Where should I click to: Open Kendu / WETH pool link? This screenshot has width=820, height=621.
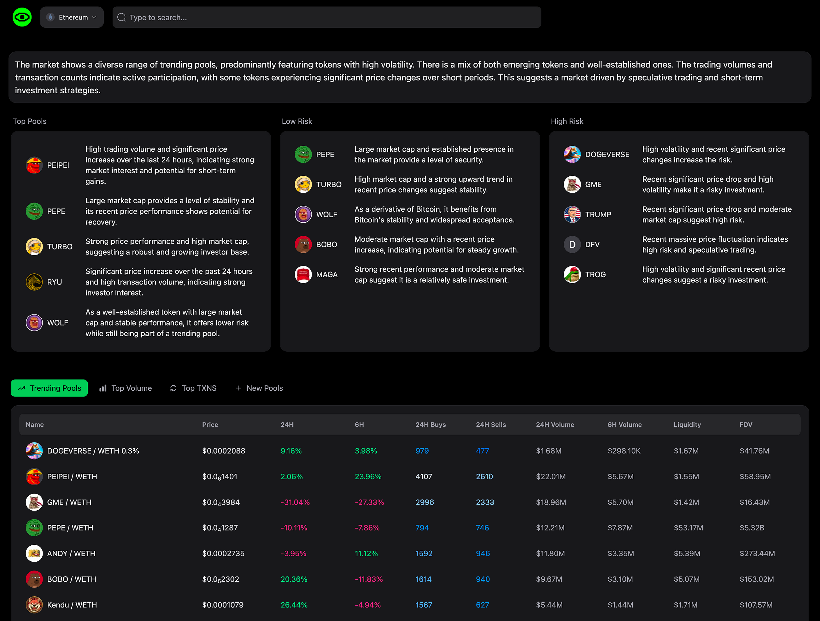[x=72, y=605]
